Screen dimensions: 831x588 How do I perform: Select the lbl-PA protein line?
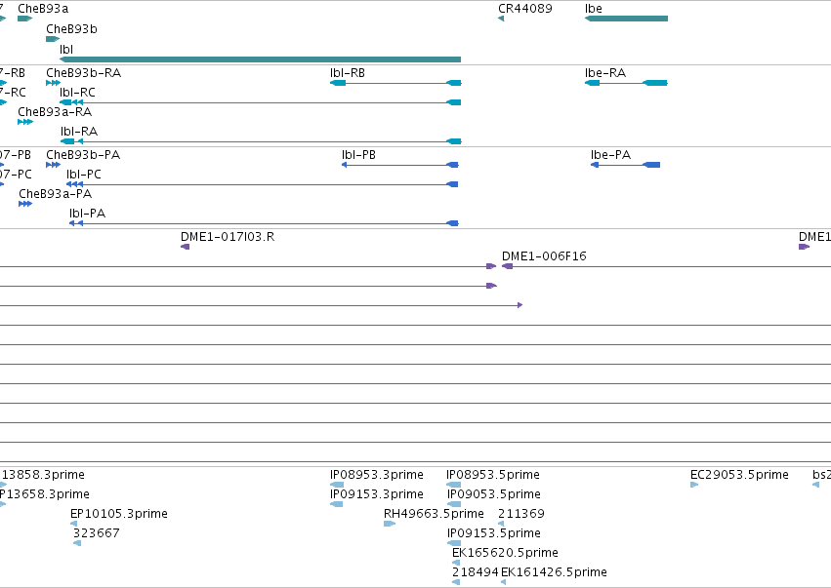[264, 224]
